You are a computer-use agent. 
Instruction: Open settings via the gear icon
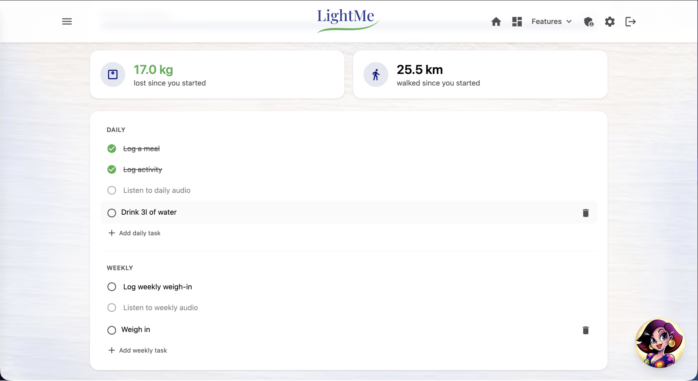[x=610, y=22]
